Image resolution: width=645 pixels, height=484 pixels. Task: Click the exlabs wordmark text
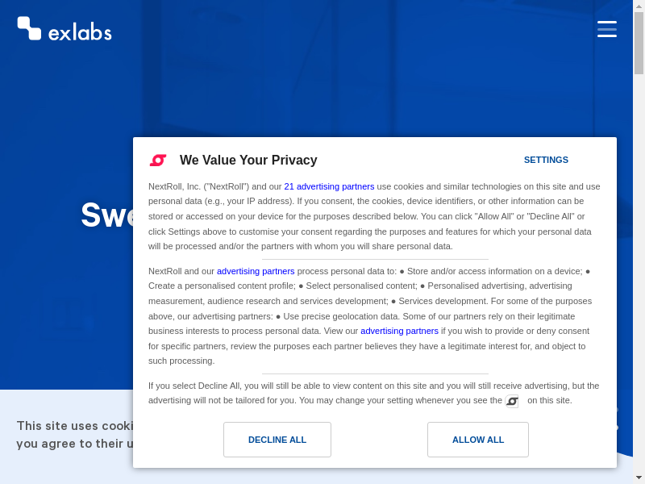[80, 33]
